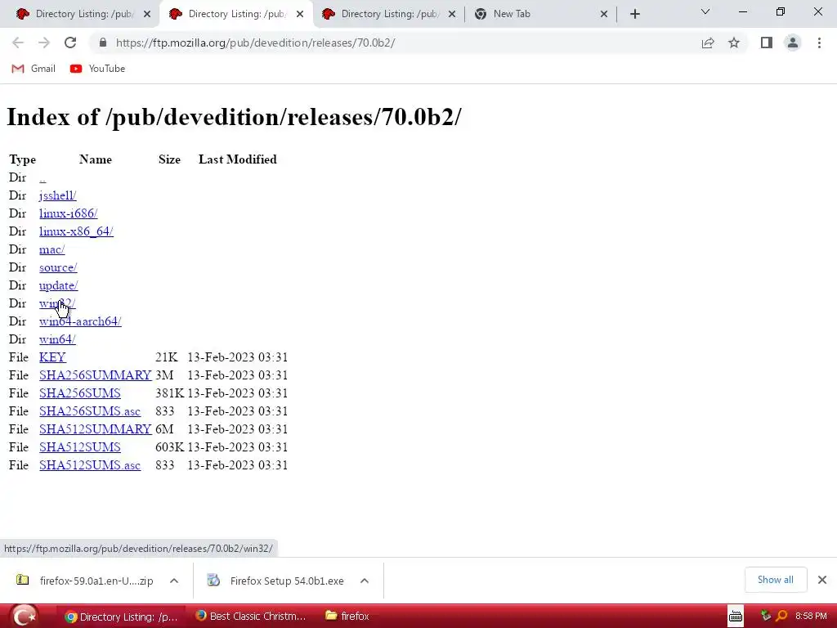Open the site info lock icon
Screen dimensions: 837x628
coord(103,43)
